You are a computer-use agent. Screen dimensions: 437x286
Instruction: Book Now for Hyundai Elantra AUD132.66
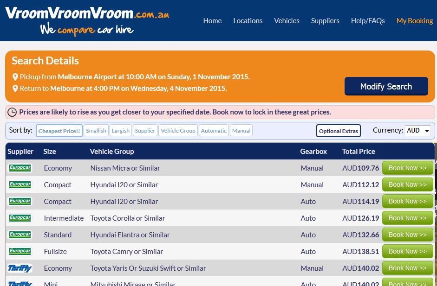407,235
